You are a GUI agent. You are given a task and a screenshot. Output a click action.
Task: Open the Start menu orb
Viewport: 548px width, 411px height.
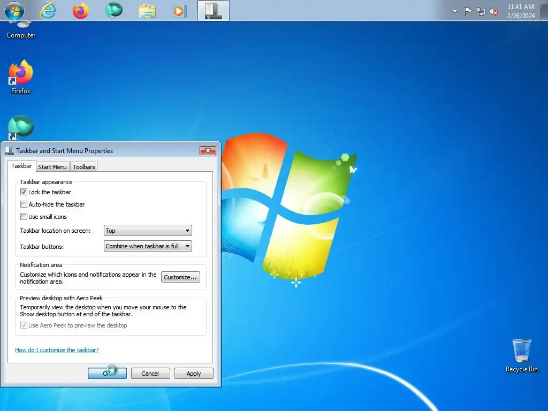tap(14, 11)
